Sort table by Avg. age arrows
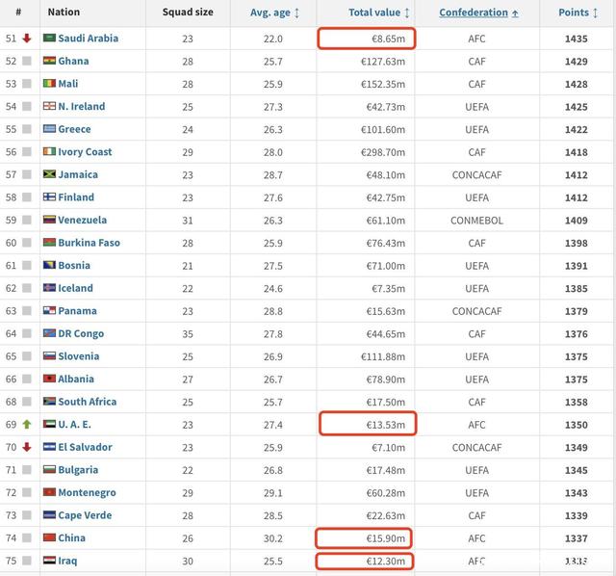Screen dimensions: 616x576 click(296, 13)
